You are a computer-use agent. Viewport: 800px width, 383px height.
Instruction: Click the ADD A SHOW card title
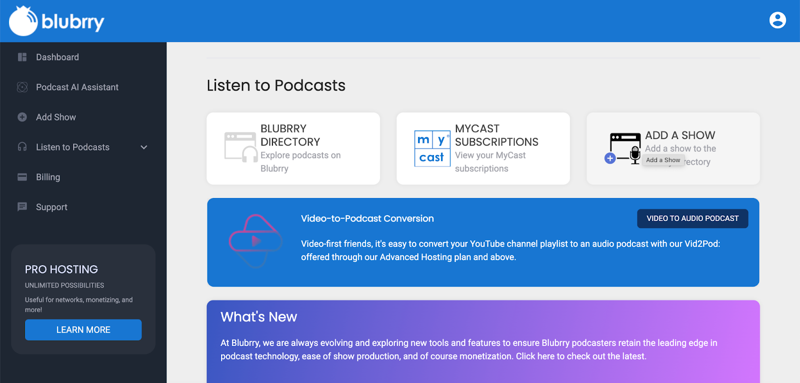pos(680,135)
